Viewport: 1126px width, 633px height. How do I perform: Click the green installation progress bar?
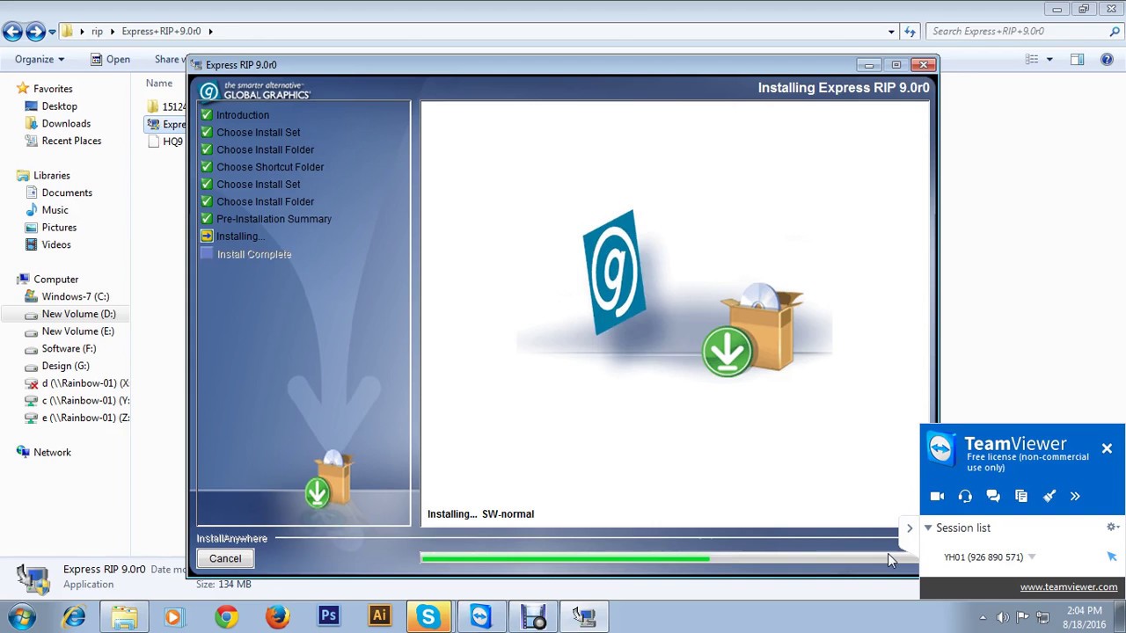(x=564, y=558)
